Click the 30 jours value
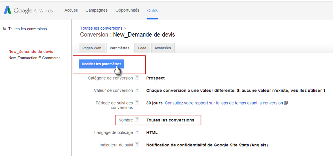The height and width of the screenshot is (156, 333). (154, 103)
